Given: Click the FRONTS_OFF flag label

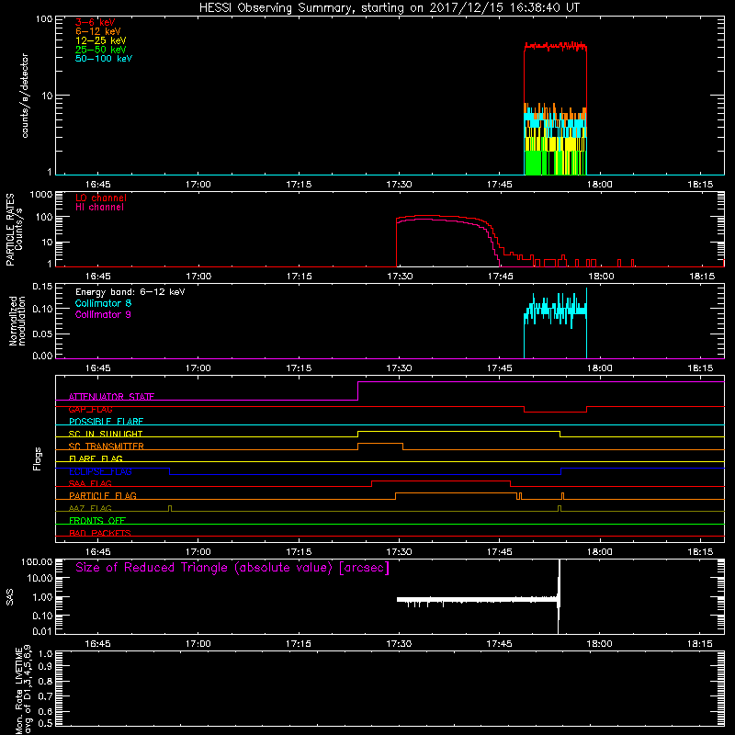Looking at the screenshot, I should coord(97,520).
